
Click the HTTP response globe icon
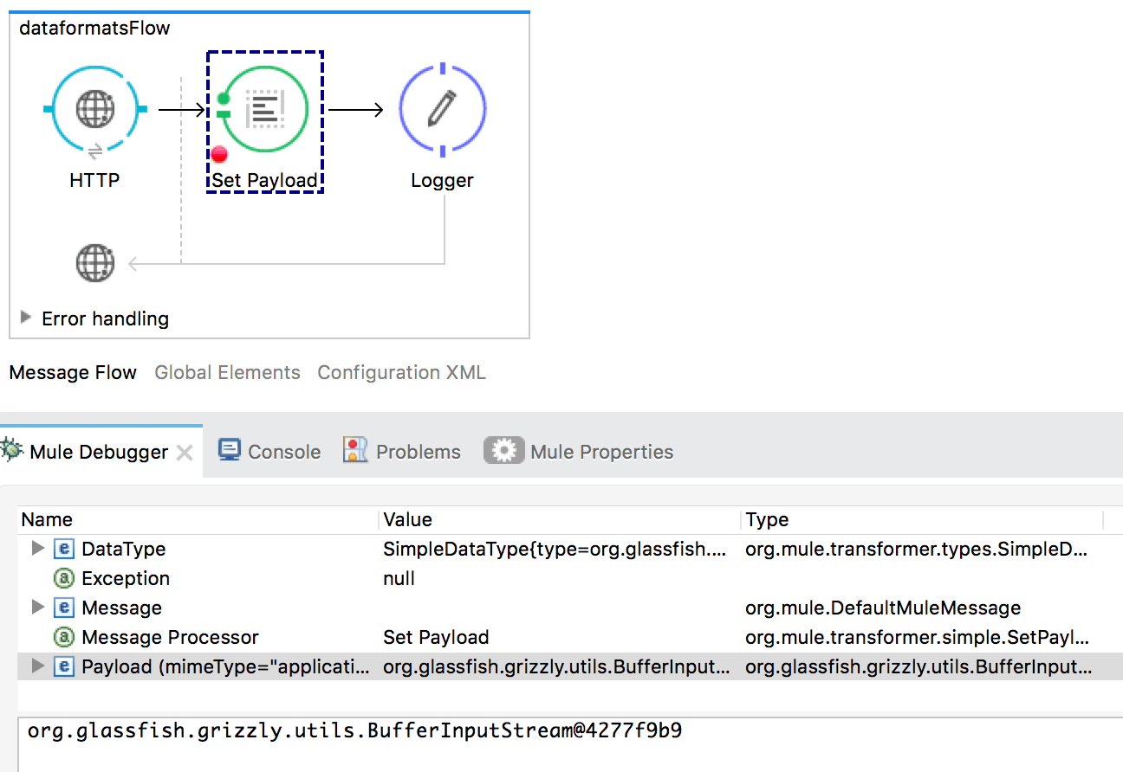pos(95,263)
